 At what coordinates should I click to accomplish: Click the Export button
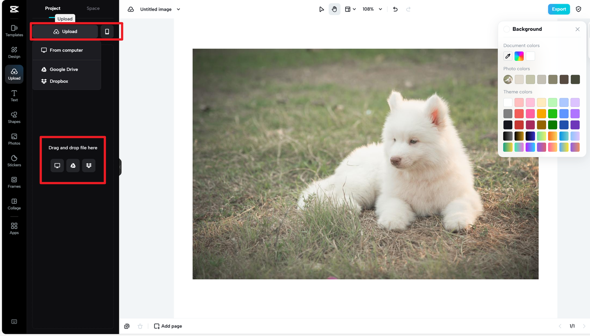click(559, 9)
